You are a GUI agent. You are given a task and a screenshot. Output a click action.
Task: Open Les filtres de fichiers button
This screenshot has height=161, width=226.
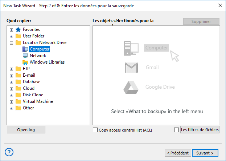[x=200, y=130]
